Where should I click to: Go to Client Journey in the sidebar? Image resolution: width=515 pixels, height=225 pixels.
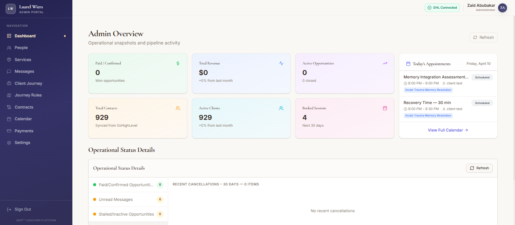pos(28,83)
